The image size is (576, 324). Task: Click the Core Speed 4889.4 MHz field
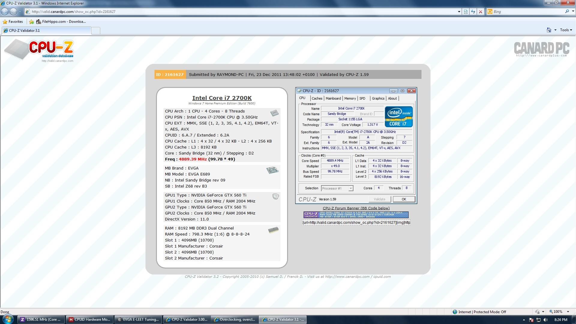(x=335, y=161)
